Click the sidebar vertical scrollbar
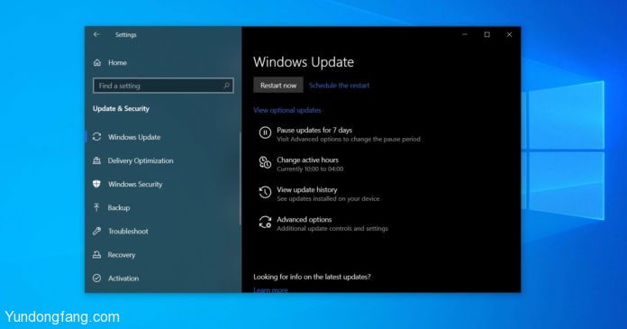 tap(240, 178)
